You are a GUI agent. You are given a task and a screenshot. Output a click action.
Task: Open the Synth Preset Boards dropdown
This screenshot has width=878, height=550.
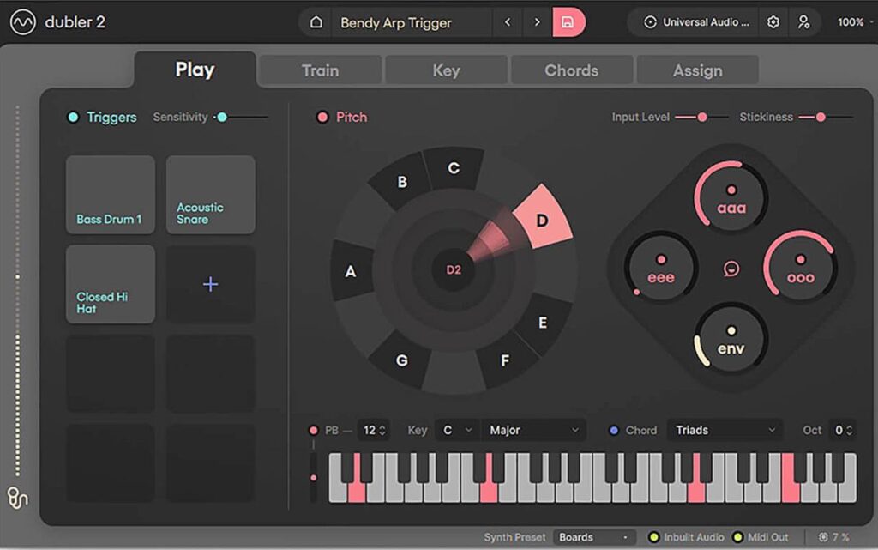(x=594, y=537)
